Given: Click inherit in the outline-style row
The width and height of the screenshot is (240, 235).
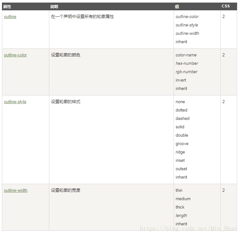Looking at the screenshot, I should (x=181, y=177).
